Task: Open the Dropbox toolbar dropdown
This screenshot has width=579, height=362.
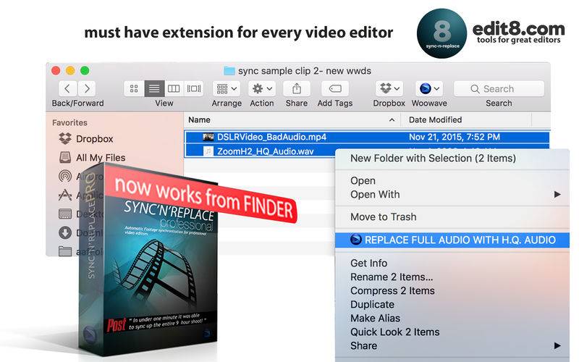Action: coord(389,88)
